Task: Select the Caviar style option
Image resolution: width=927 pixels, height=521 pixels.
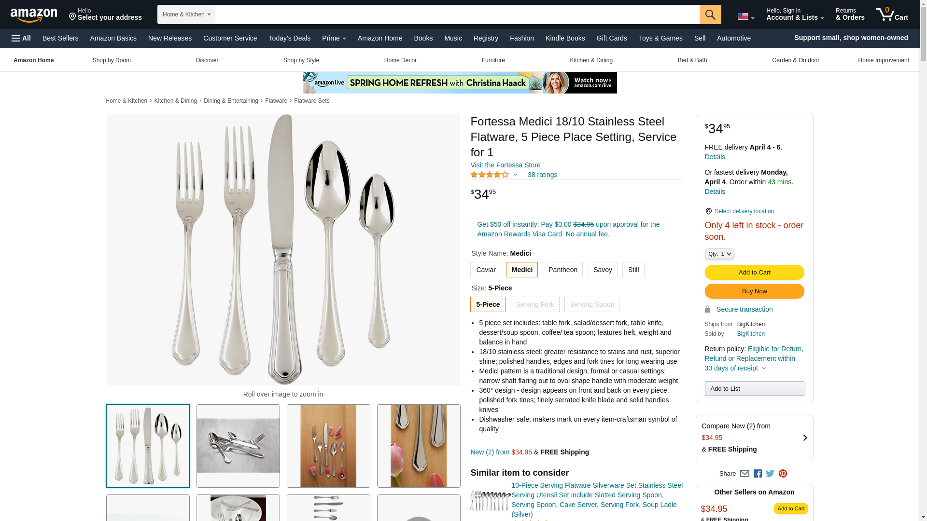Action: coord(486,270)
